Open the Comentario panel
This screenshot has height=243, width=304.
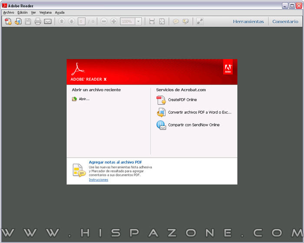tap(285, 21)
